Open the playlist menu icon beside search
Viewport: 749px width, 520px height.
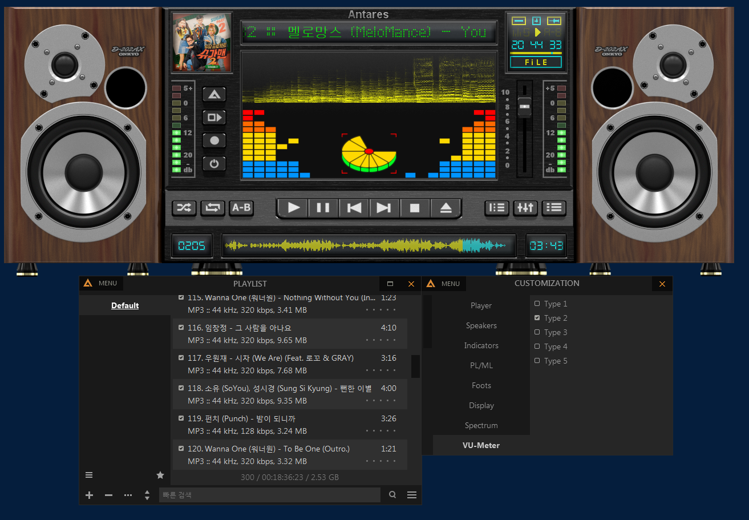point(412,495)
